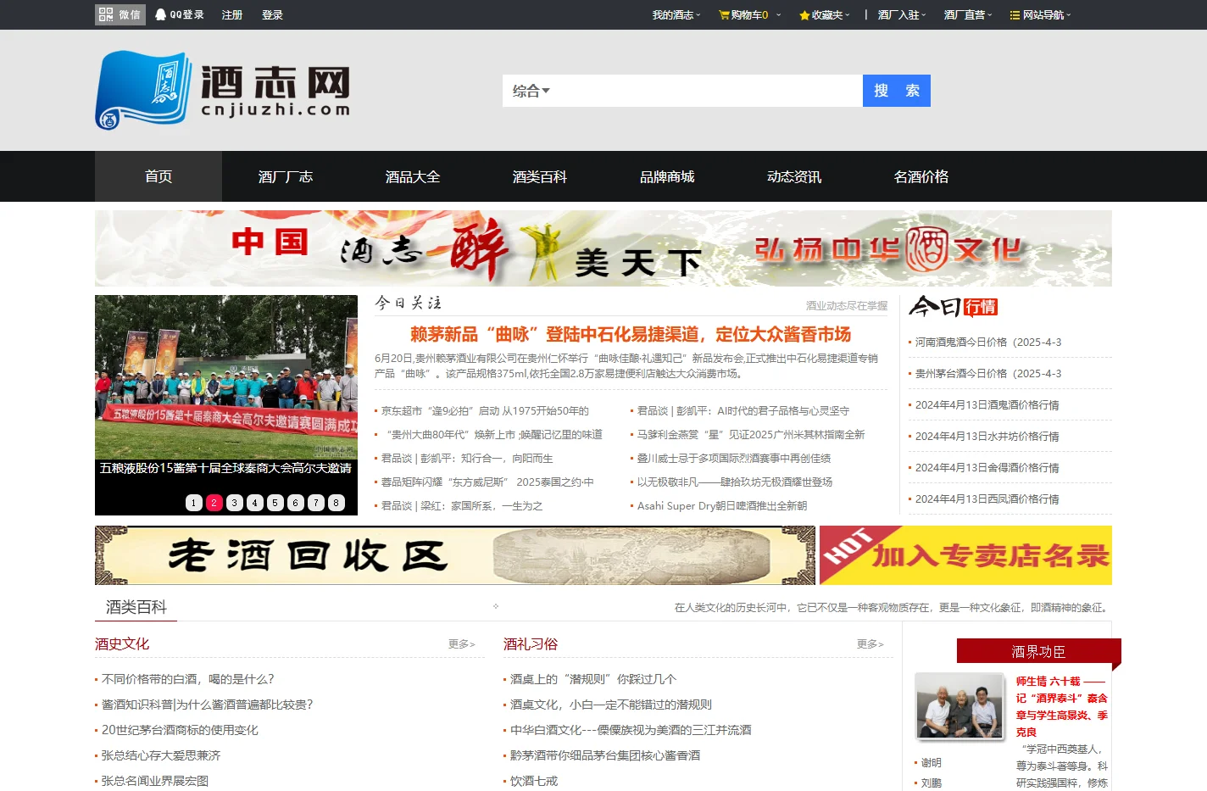Open 师生情 六十载 article title

(x=1062, y=706)
